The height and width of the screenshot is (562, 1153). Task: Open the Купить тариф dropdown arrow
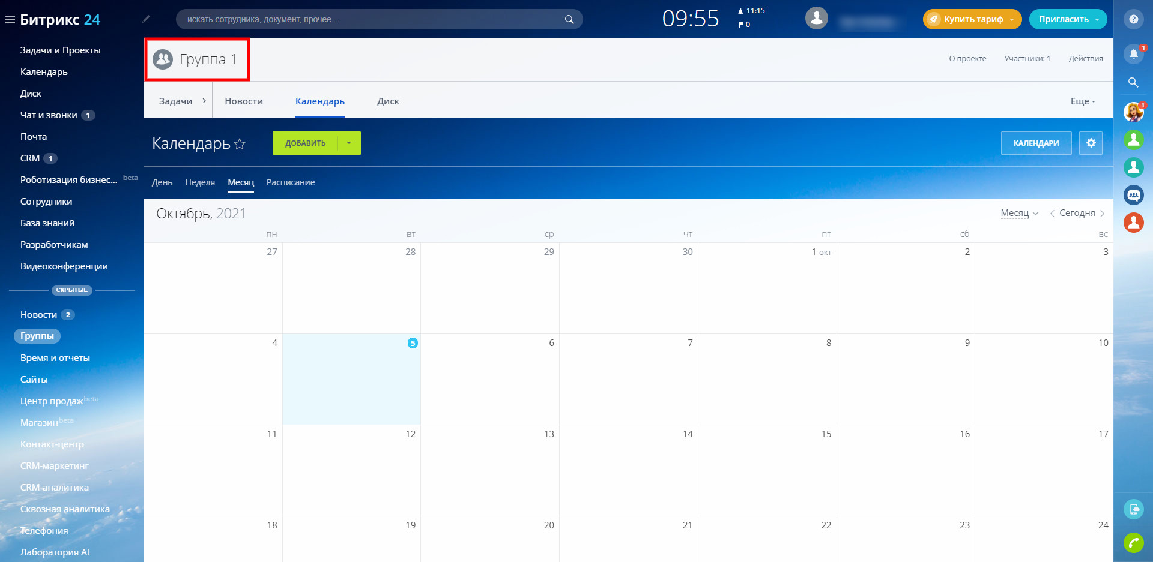(x=1012, y=19)
